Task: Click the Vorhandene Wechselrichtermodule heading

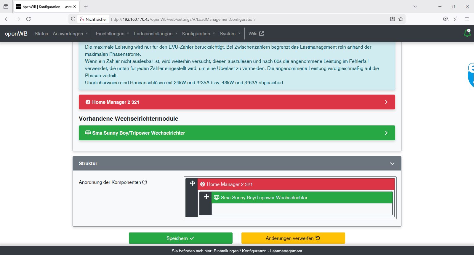Action: pyautogui.click(x=129, y=119)
